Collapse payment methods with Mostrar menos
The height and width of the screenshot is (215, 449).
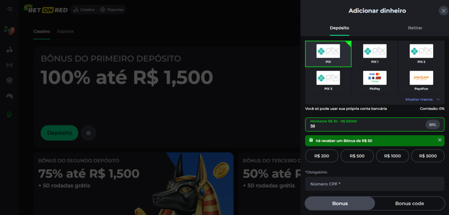pos(422,99)
